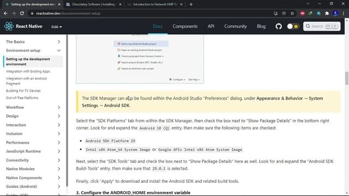Click the blue extension icon beside puzzle
The width and height of the screenshot is (349, 196).
tap(318, 14)
